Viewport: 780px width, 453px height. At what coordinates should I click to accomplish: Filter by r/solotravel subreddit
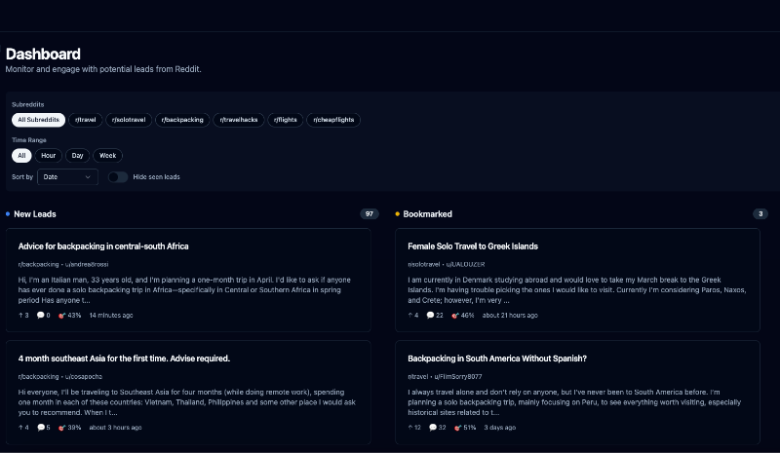pos(129,120)
